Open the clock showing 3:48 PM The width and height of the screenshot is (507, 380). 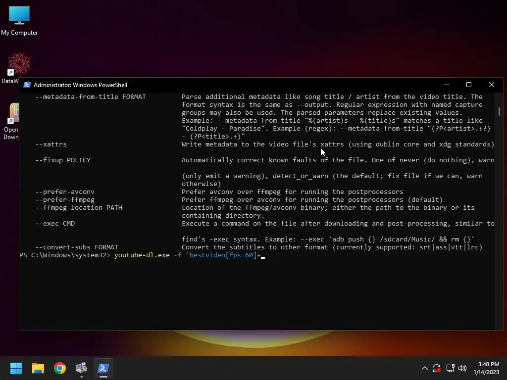486,368
